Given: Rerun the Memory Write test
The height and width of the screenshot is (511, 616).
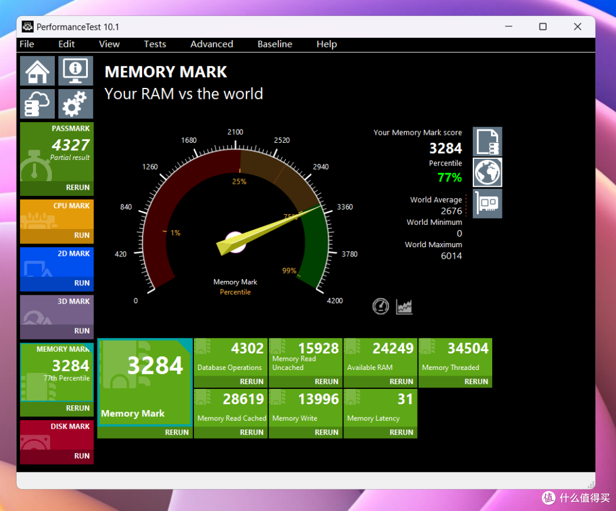Looking at the screenshot, I should tap(326, 432).
